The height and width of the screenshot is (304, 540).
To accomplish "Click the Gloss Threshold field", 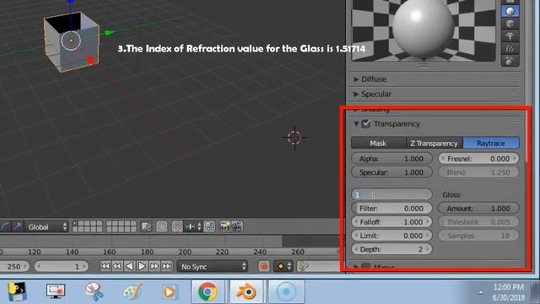I will pos(478,222).
